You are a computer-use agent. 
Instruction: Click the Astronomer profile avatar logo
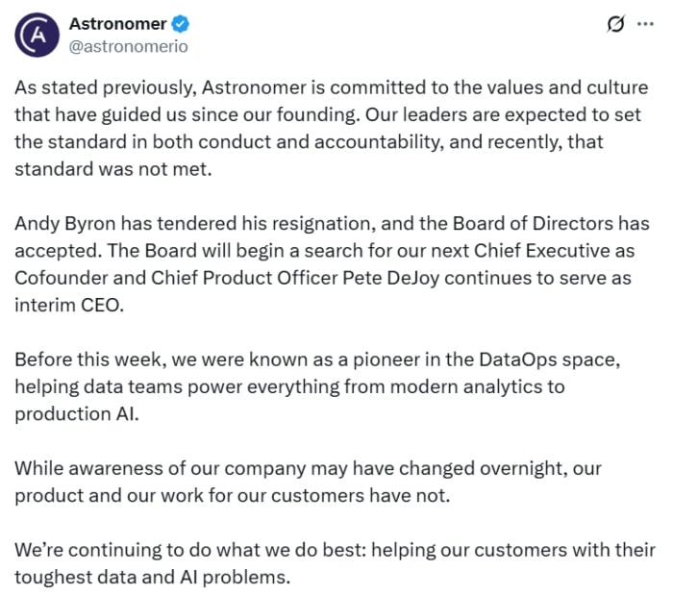pos(35,35)
